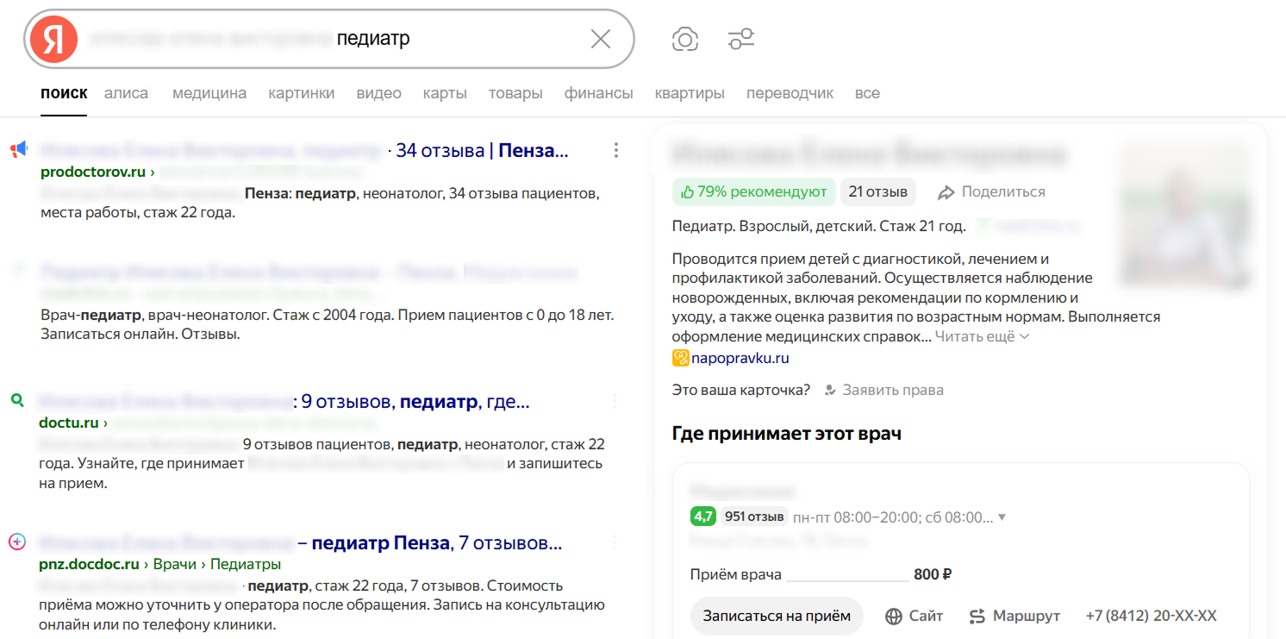Open the clinic Сайт link
The image size is (1286, 639).
coord(914,617)
